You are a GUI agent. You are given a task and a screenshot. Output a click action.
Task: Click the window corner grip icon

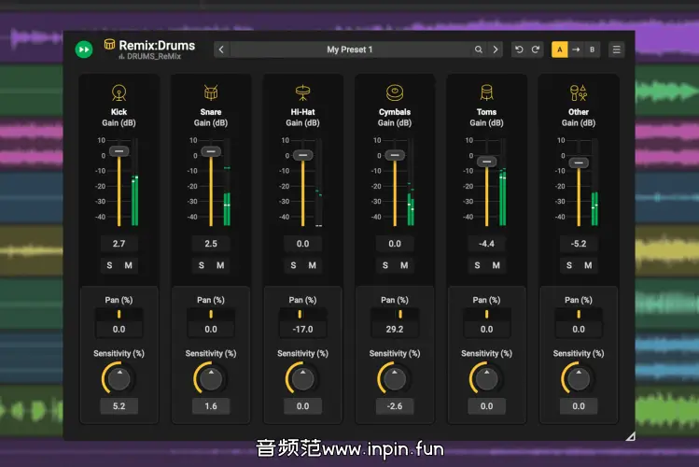pyautogui.click(x=630, y=436)
